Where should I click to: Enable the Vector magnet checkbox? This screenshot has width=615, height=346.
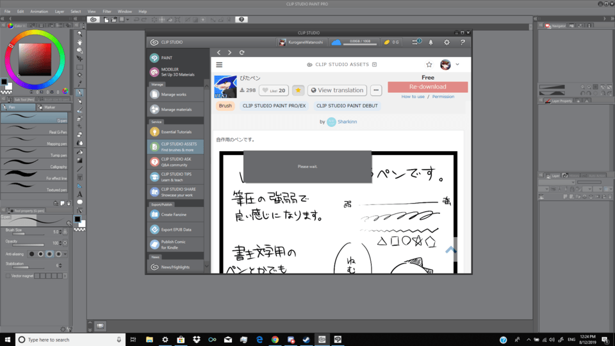point(8,276)
